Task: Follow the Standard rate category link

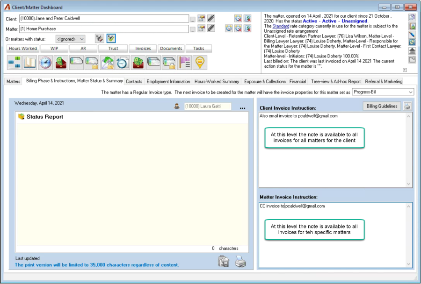Action: tap(281, 26)
